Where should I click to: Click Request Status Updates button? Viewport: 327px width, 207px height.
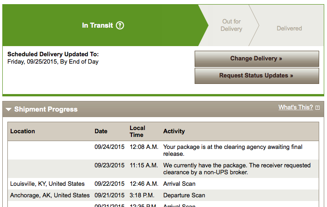pyautogui.click(x=257, y=76)
